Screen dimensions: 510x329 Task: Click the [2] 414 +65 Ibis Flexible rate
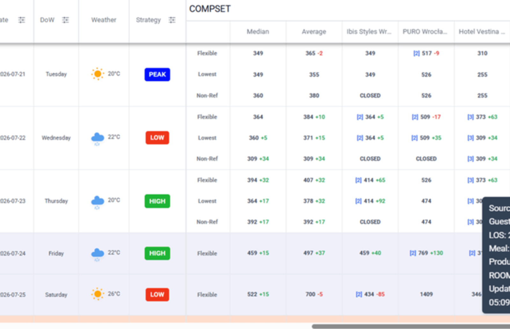(x=370, y=180)
